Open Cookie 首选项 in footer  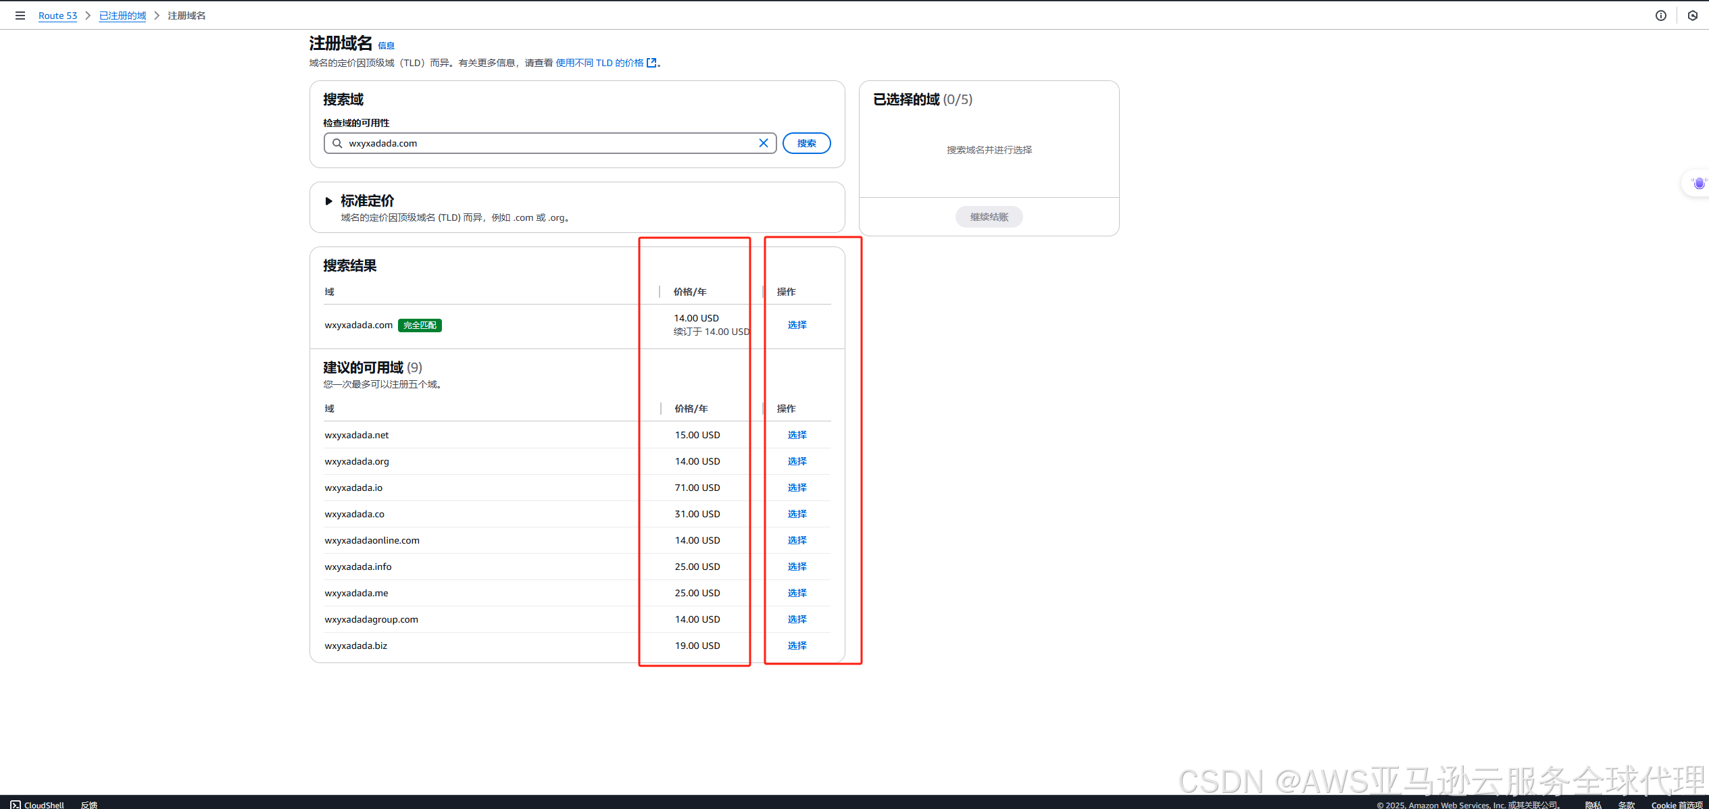tap(1676, 804)
